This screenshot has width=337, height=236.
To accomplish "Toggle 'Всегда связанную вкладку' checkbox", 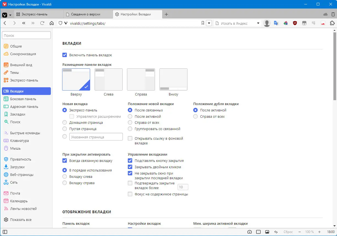I will tap(65, 161).
